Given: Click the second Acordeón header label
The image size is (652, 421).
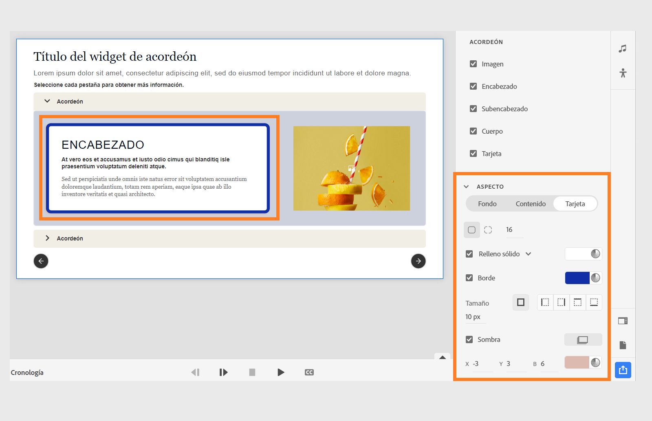Looking at the screenshot, I should pyautogui.click(x=70, y=238).
